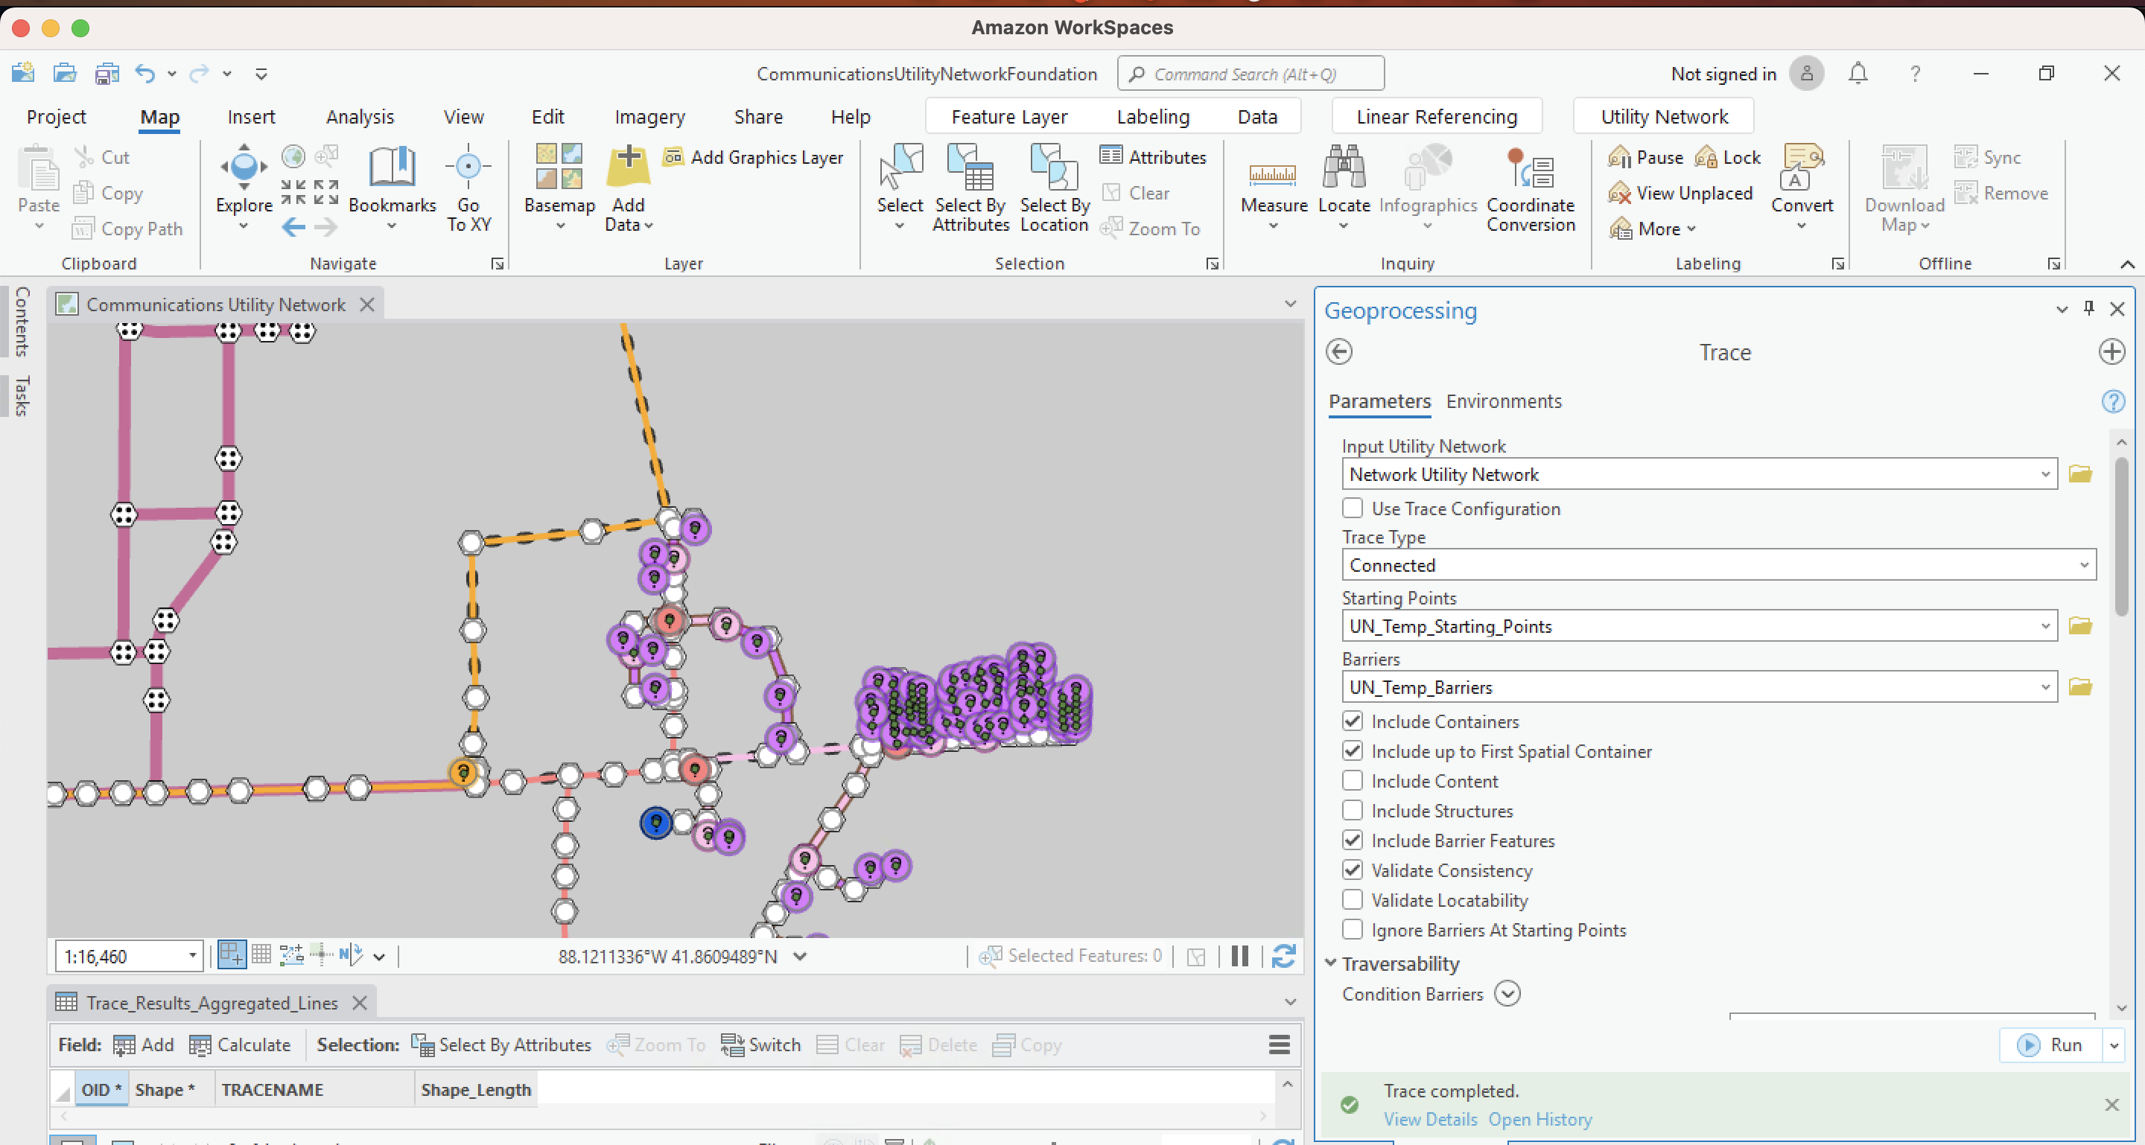Switch to the Utility Network ribbon tab

[x=1662, y=115]
